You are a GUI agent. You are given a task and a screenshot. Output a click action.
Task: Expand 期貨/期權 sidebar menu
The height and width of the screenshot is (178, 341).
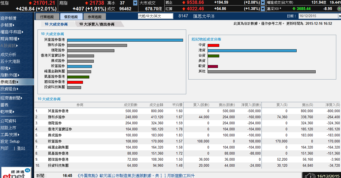(x=10, y=39)
